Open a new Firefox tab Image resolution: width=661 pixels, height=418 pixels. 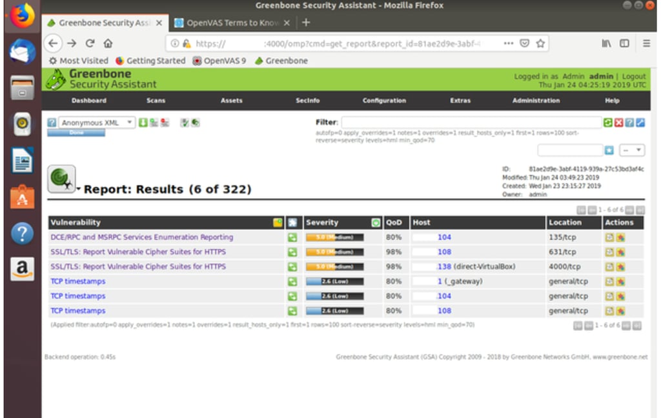(306, 23)
